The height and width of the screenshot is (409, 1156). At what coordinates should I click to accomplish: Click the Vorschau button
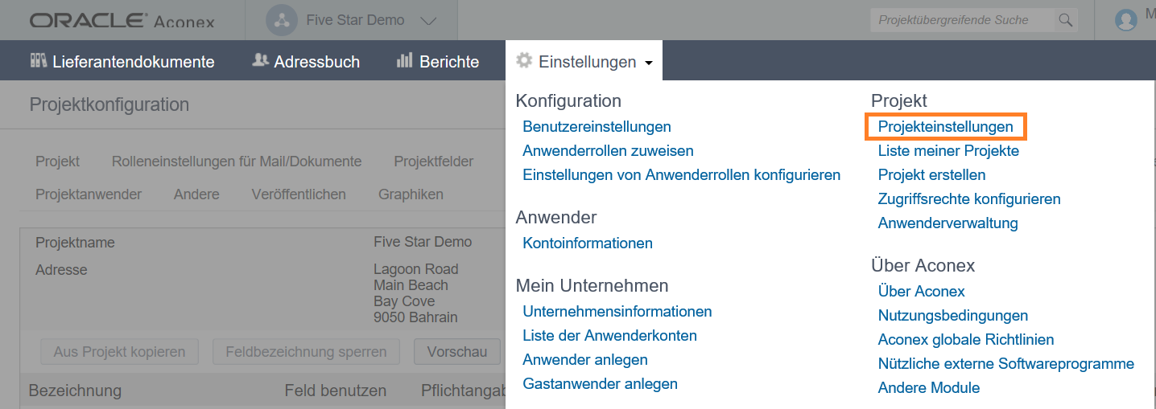click(457, 351)
